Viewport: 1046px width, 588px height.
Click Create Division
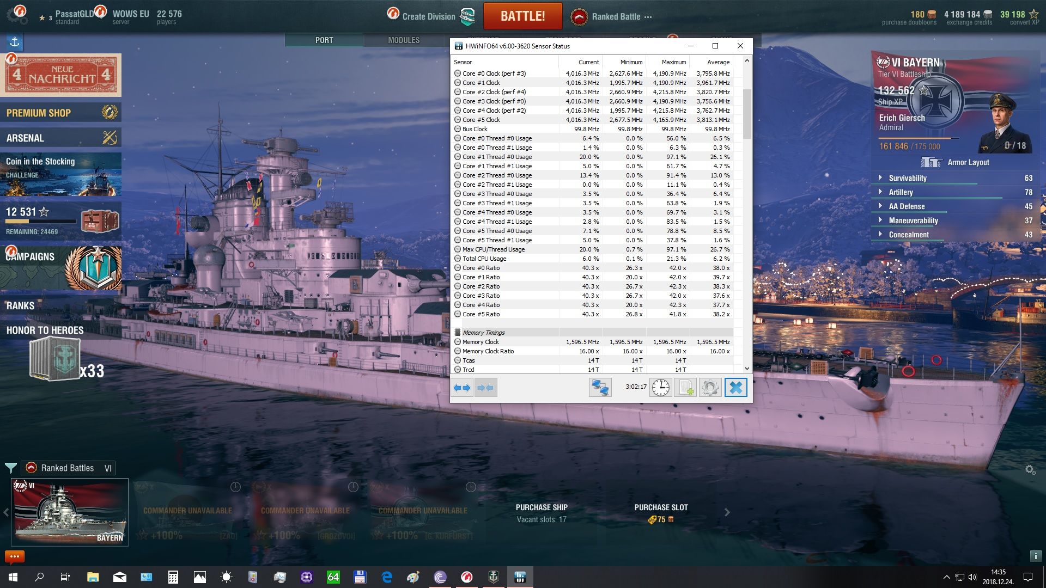point(429,17)
